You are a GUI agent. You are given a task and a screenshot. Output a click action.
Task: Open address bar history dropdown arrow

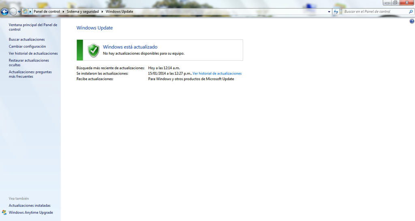329,12
